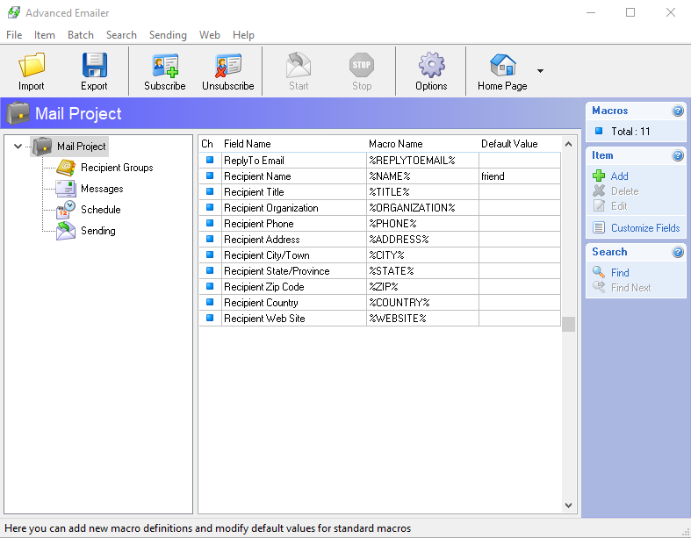Toggle the checkbox for Recipient Name row
This screenshot has width=691, height=538.
point(210,176)
